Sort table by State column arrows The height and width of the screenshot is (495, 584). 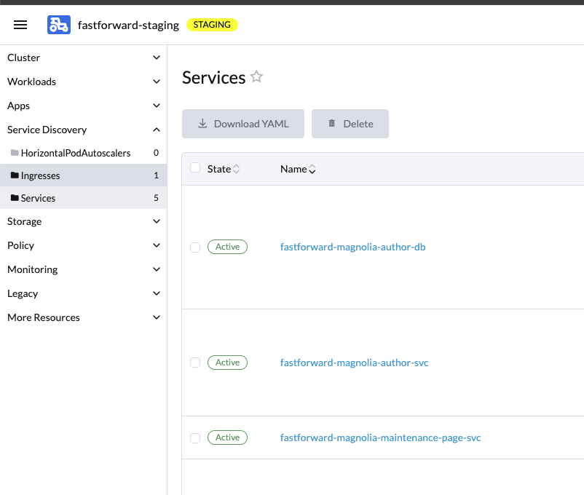(x=236, y=169)
